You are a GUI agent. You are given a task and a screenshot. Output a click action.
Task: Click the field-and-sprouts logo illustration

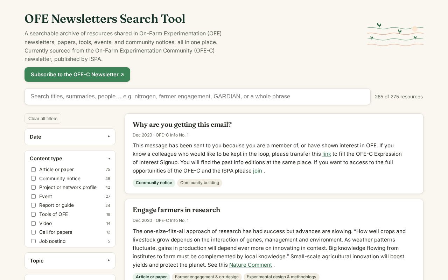[395, 34]
